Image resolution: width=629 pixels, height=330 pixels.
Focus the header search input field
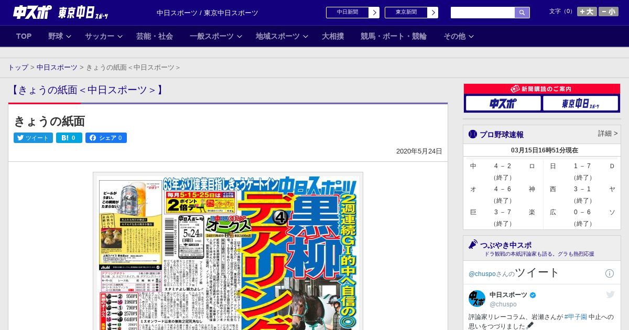click(483, 13)
